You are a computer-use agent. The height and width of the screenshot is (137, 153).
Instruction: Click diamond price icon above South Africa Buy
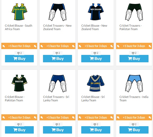[x=18, y=53]
